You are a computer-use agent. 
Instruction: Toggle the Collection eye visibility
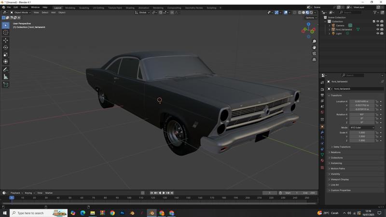point(378,21)
